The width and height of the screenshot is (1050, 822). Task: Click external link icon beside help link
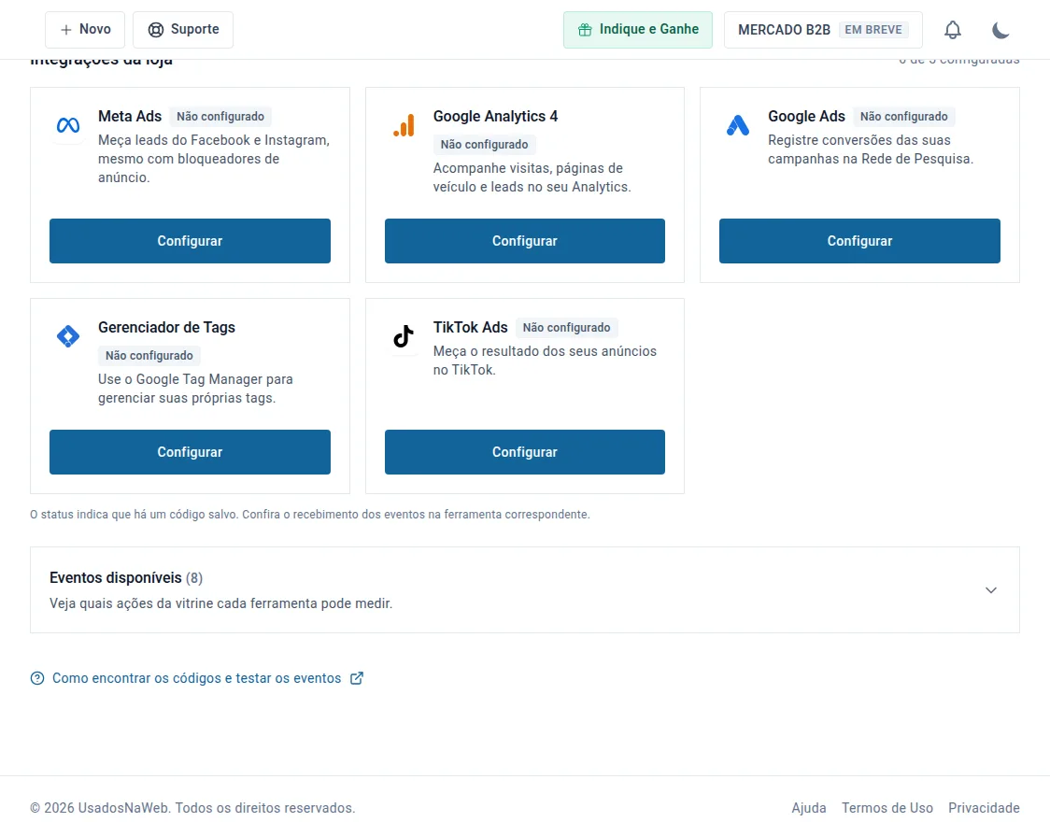click(x=357, y=678)
